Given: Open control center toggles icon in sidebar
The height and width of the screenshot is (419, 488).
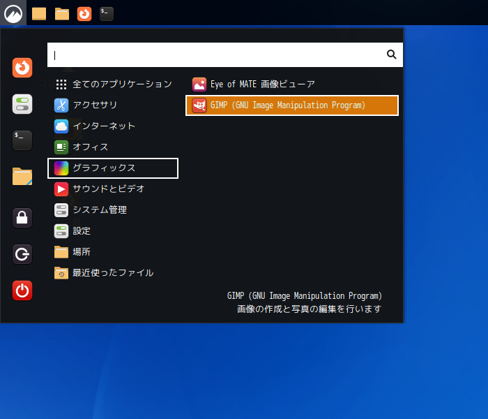Looking at the screenshot, I should click(x=22, y=104).
